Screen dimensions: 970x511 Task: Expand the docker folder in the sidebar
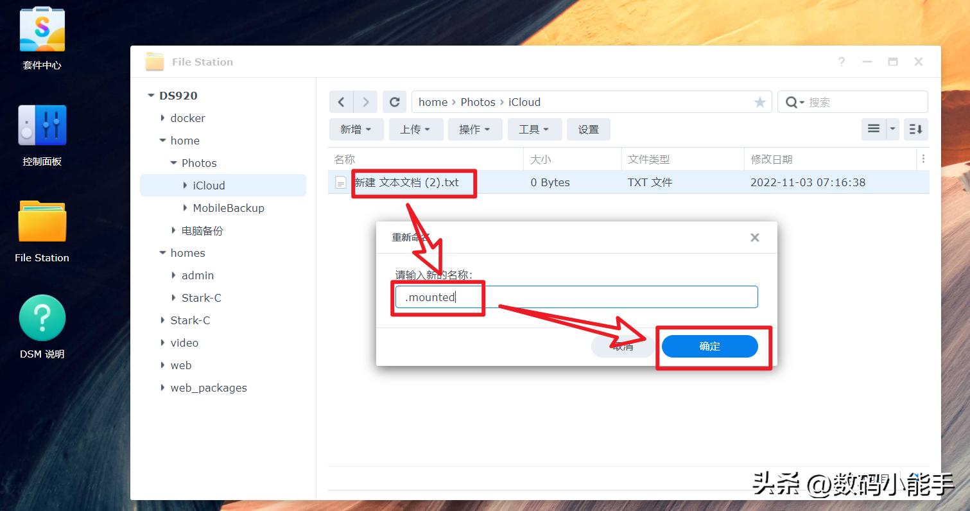coord(162,117)
